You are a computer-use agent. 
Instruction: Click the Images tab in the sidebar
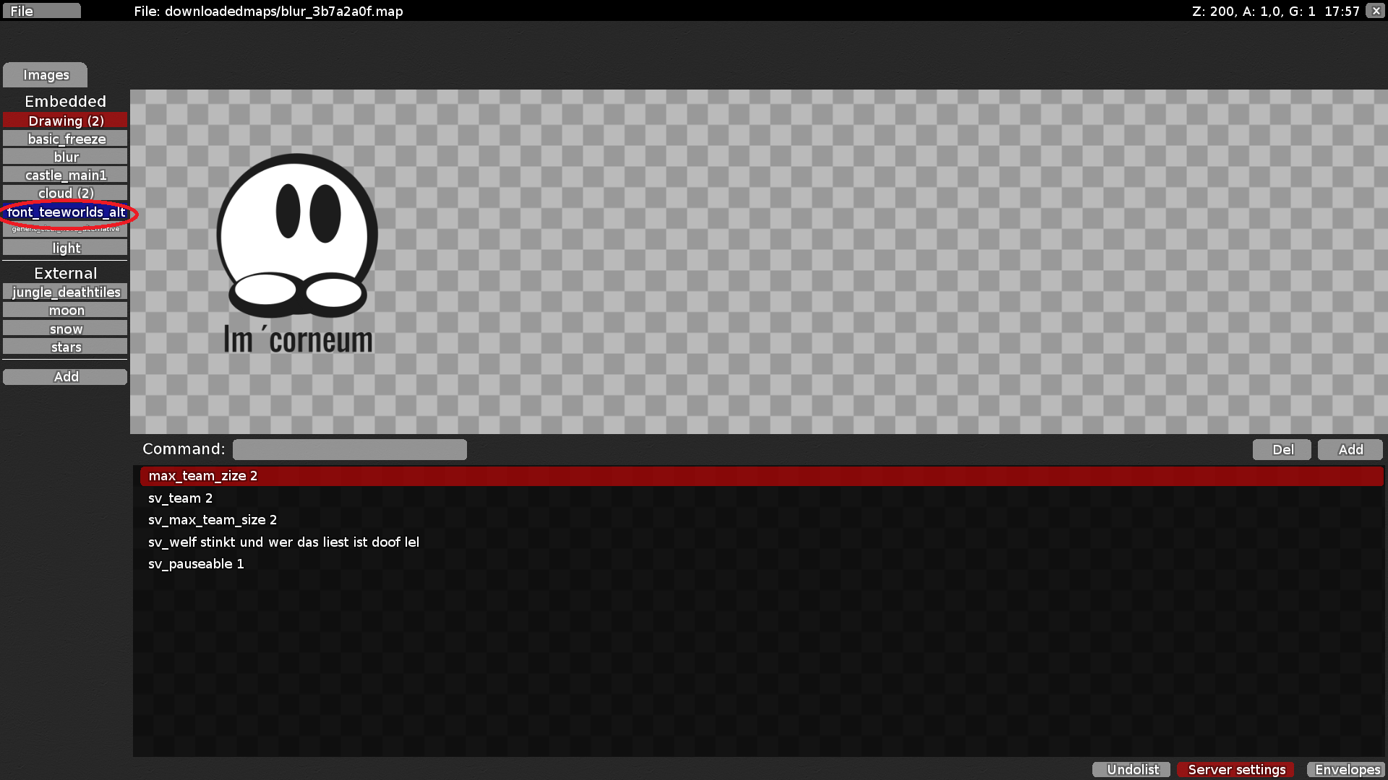pyautogui.click(x=45, y=74)
